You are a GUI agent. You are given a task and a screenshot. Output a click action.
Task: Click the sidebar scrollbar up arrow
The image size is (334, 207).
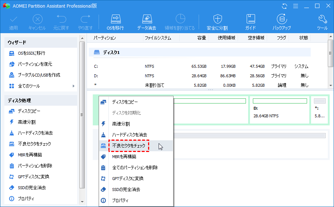82,38
